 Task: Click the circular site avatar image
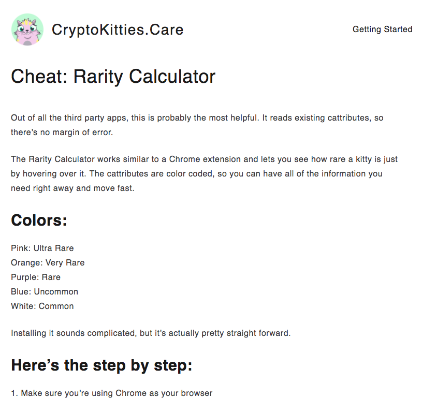coord(27,30)
